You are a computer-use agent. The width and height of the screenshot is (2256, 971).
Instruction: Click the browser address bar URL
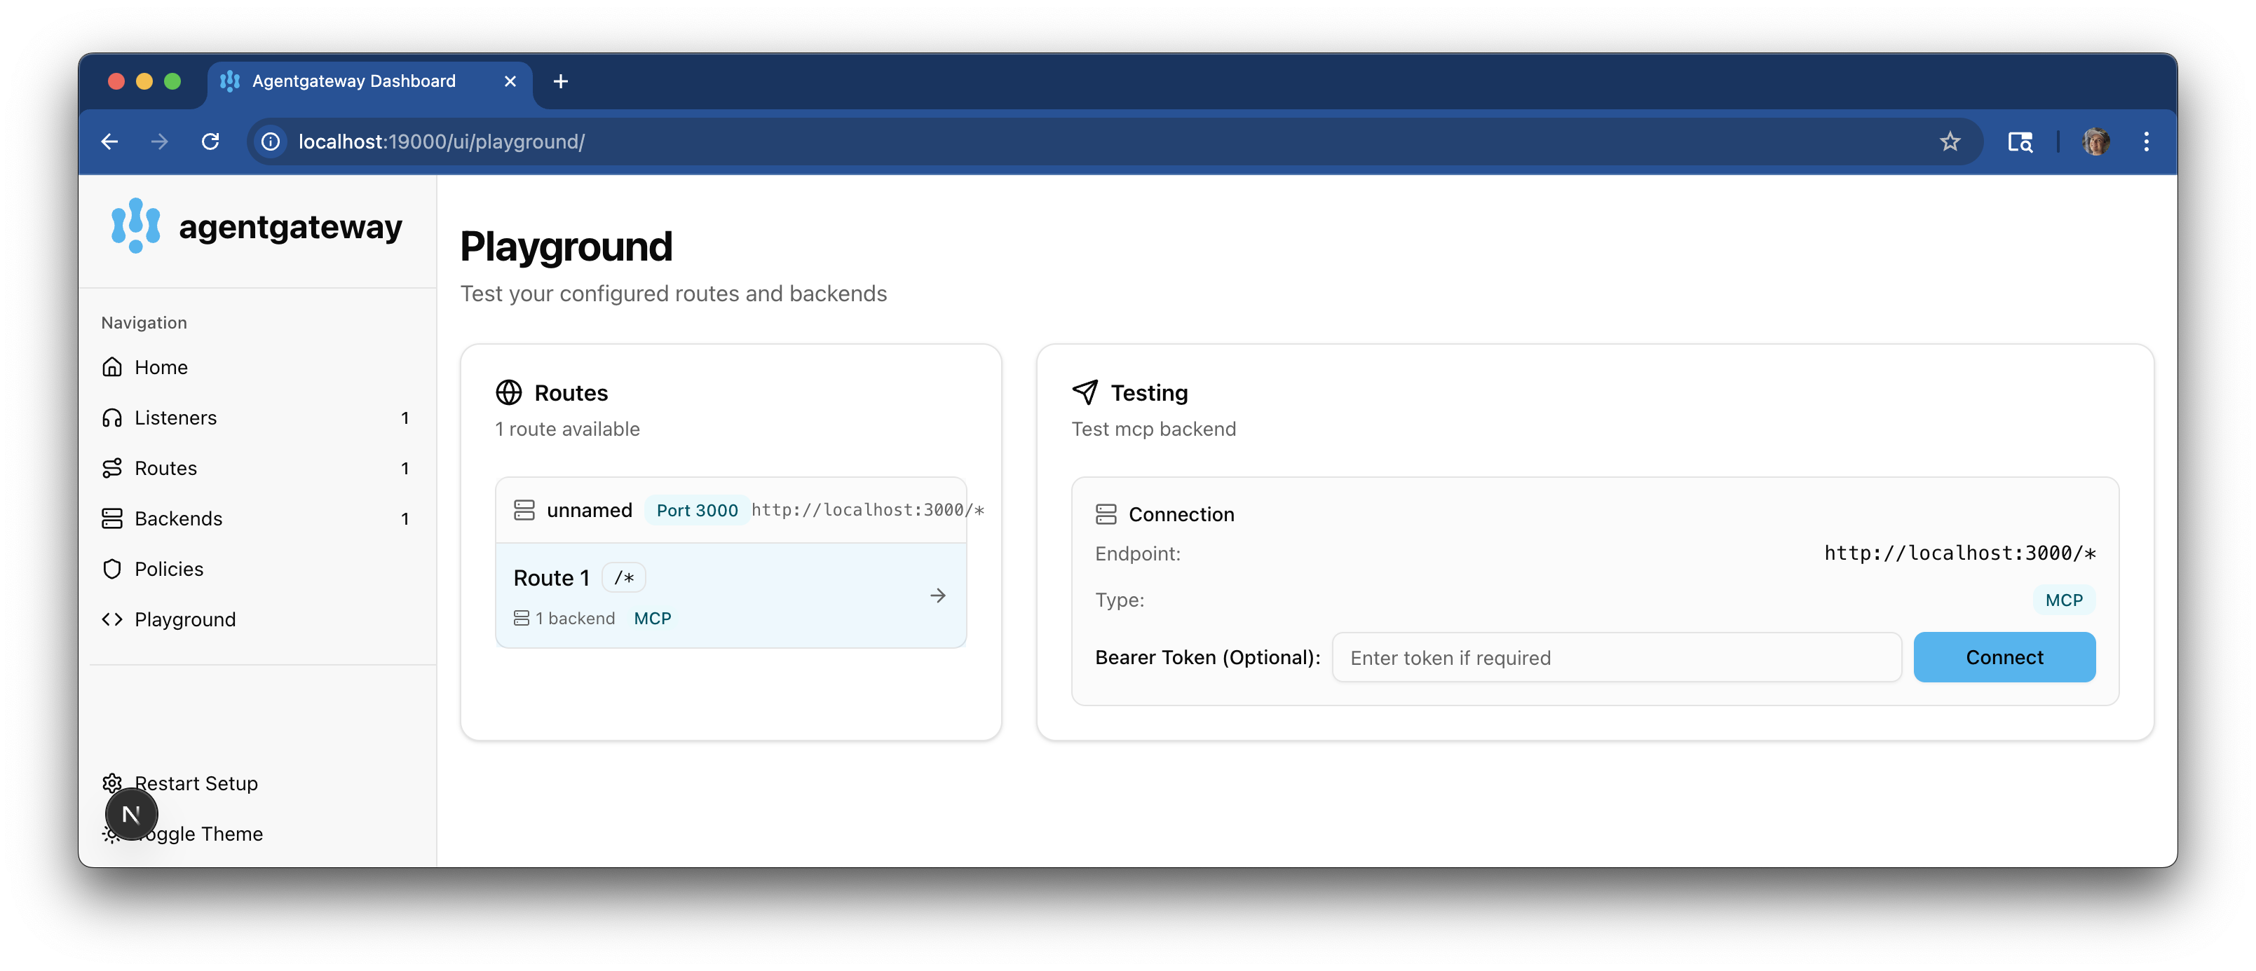click(442, 142)
